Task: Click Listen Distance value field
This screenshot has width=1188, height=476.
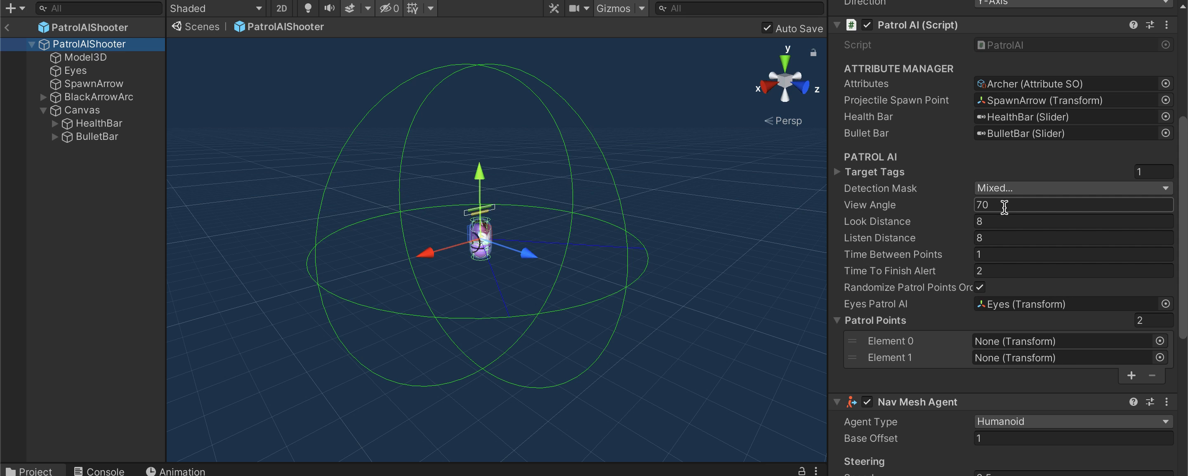Action: tap(1073, 238)
